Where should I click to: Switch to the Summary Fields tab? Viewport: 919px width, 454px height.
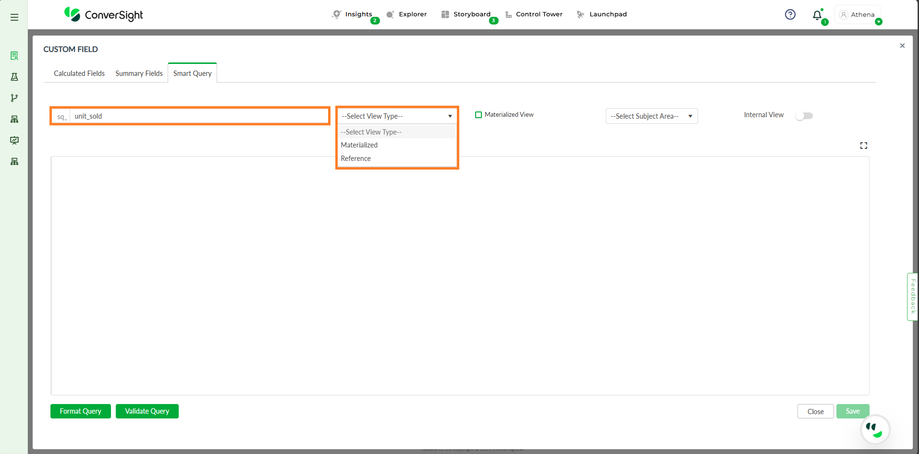click(x=139, y=74)
